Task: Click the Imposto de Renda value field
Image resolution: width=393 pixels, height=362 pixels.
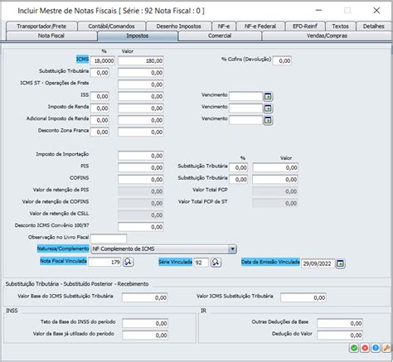Action: pos(141,109)
